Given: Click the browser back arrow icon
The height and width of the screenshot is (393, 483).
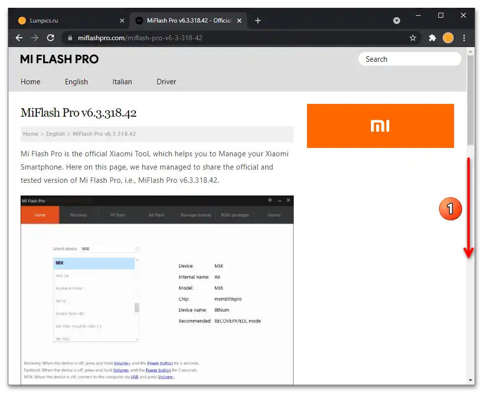Looking at the screenshot, I should coord(19,37).
